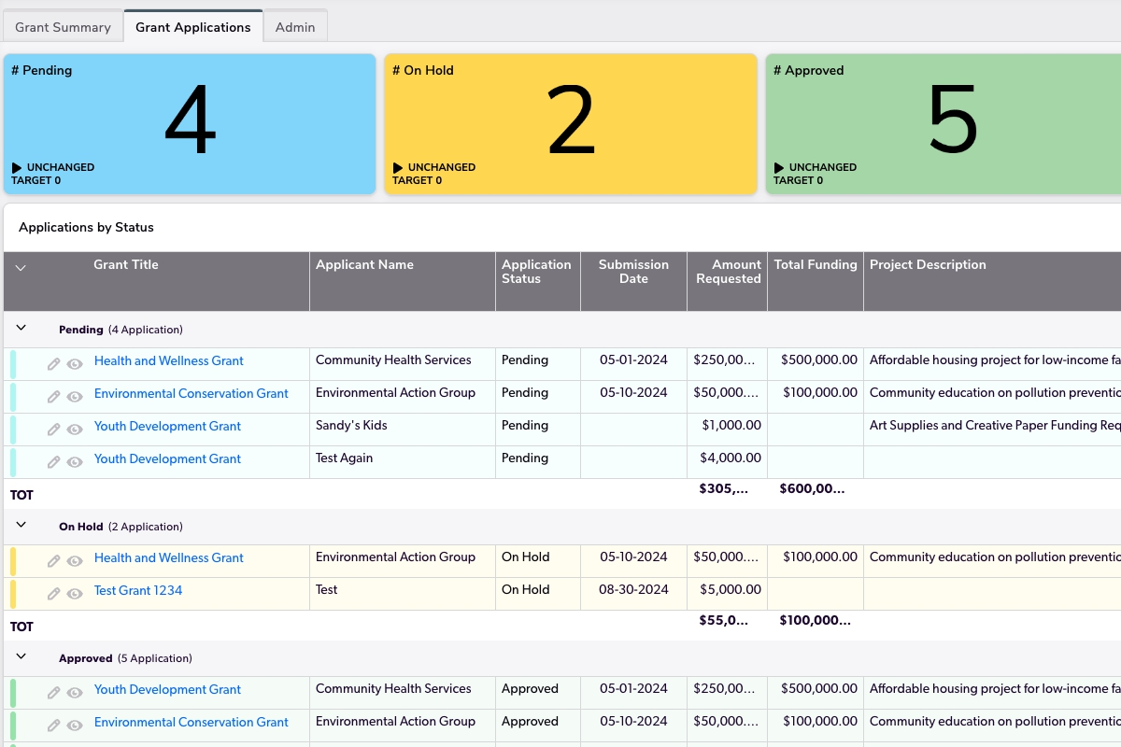Click eye icon for Test Grant 1234

coord(75,594)
